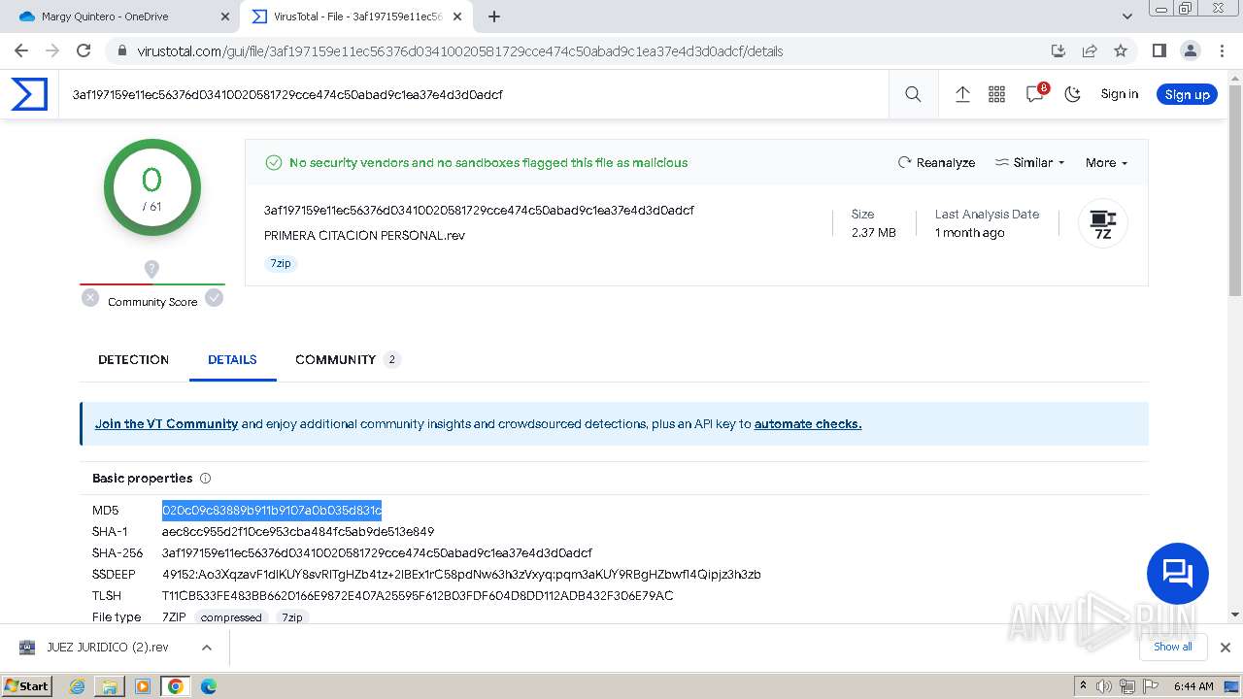Click the Sign in link

(x=1119, y=94)
